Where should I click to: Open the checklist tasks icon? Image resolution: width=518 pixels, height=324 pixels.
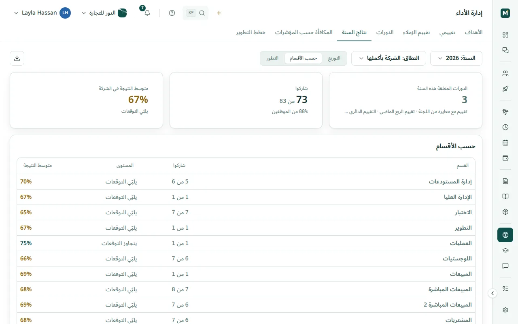click(505, 289)
